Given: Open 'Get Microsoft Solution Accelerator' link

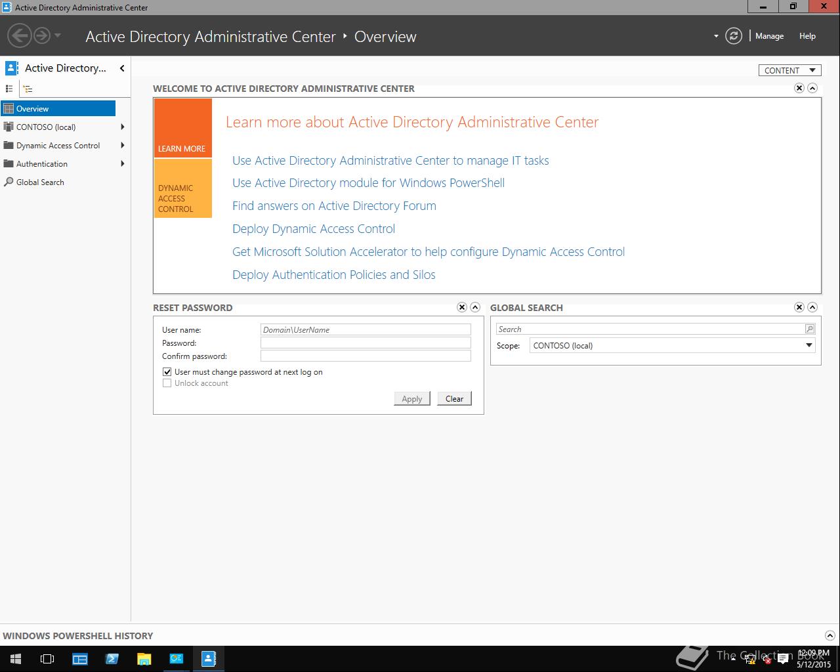Looking at the screenshot, I should click(429, 251).
